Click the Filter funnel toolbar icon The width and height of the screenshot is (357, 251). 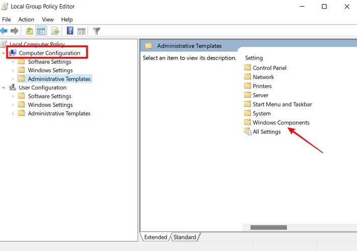click(x=96, y=31)
